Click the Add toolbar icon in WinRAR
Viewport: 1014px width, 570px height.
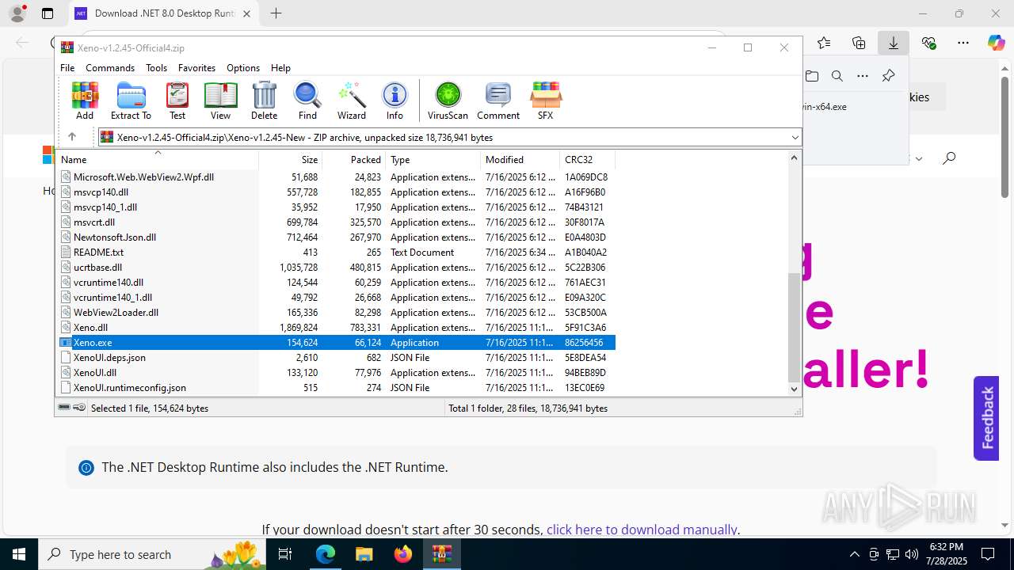click(x=85, y=101)
